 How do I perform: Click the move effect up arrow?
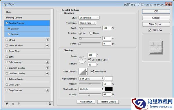pyautogui.click(x=13, y=104)
